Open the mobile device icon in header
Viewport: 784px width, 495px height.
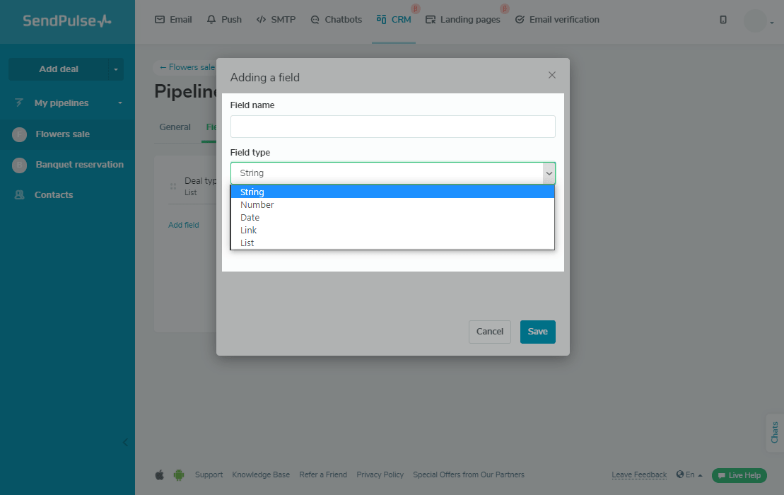click(722, 20)
